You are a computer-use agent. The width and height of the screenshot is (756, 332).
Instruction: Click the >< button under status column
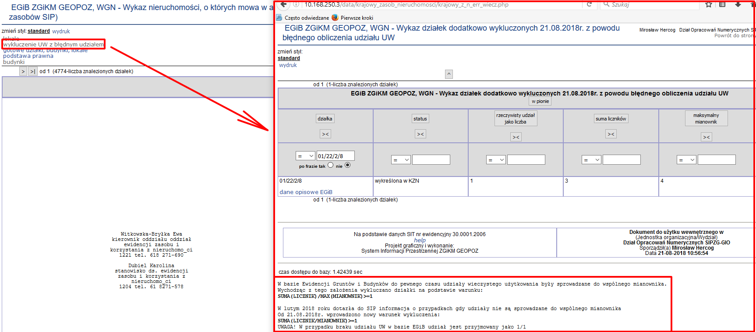coord(420,134)
